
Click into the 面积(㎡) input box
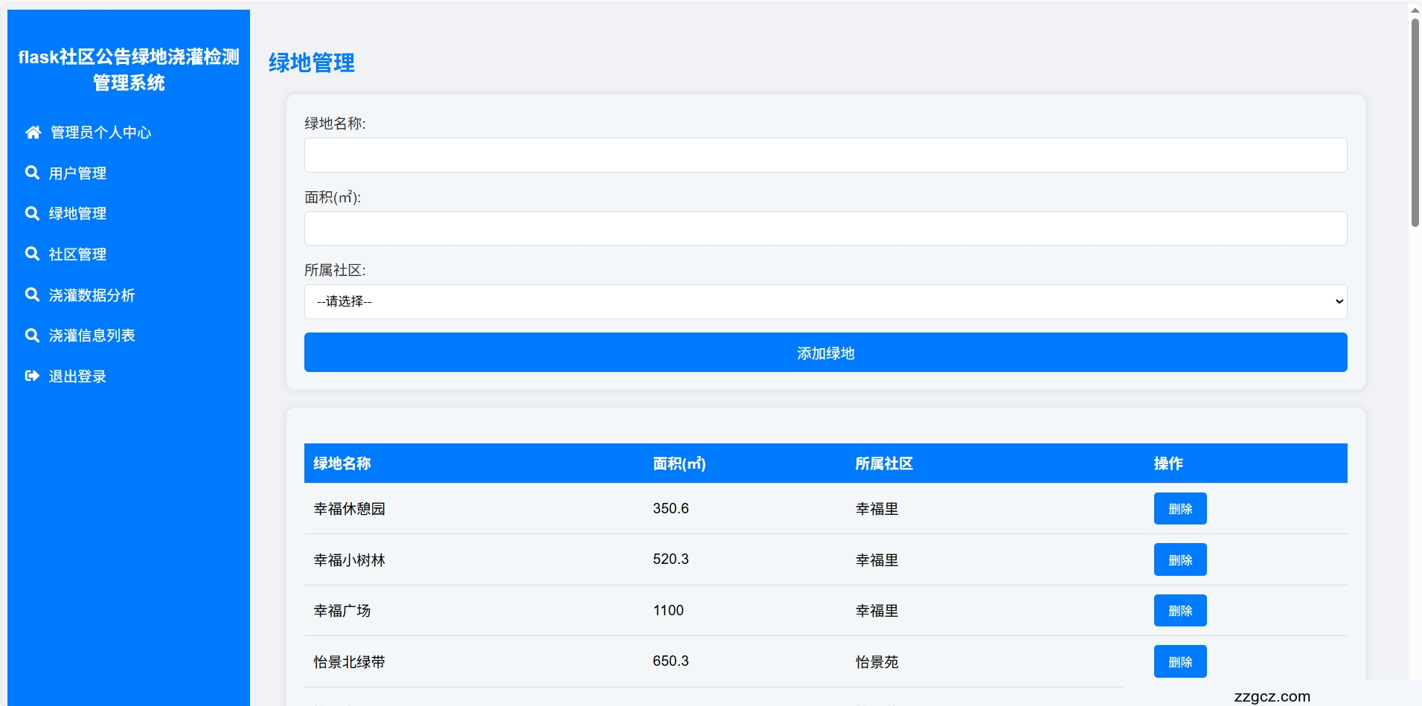(824, 228)
